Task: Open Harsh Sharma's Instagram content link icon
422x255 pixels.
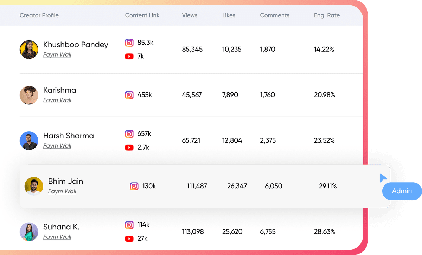Action: point(129,134)
